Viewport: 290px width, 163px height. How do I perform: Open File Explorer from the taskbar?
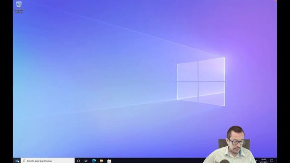(101, 161)
